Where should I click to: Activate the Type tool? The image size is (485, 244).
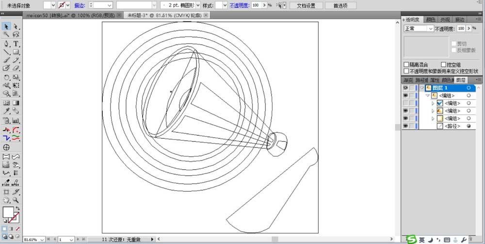tap(16, 44)
